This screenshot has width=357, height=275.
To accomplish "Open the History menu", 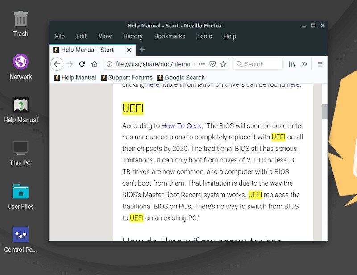I will [133, 37].
